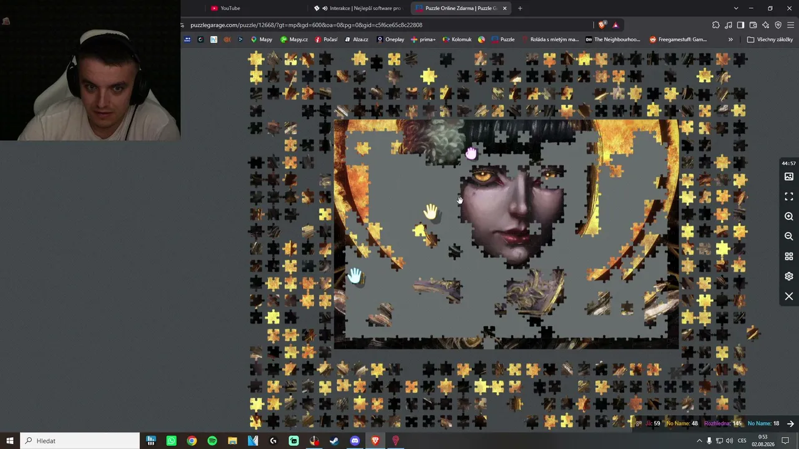Open the Brave VPN shield icon

778,25
